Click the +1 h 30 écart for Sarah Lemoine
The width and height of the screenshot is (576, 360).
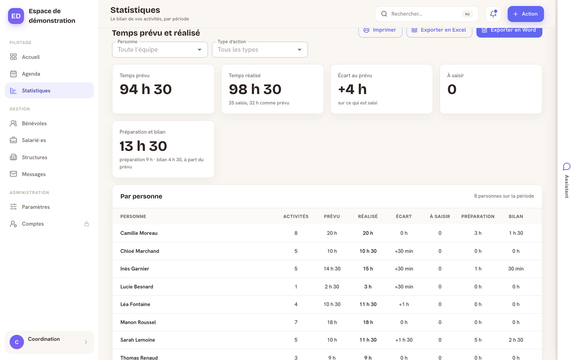(x=404, y=340)
